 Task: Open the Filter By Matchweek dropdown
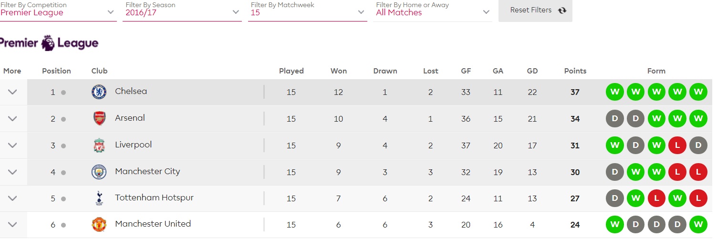pyautogui.click(x=307, y=10)
